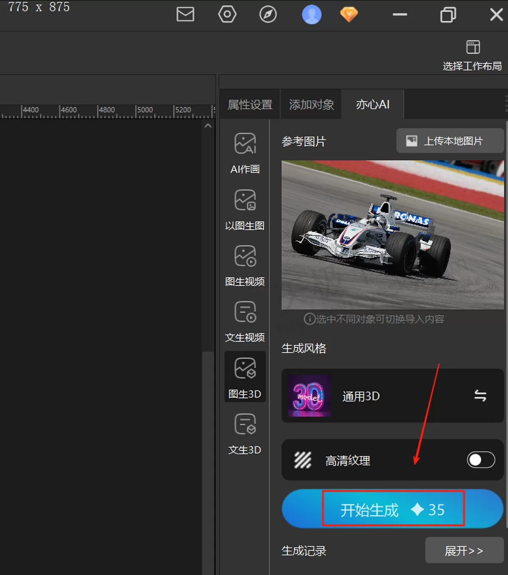This screenshot has height=575, width=508.
Task: Click the hexagon settings icon
Action: [227, 14]
